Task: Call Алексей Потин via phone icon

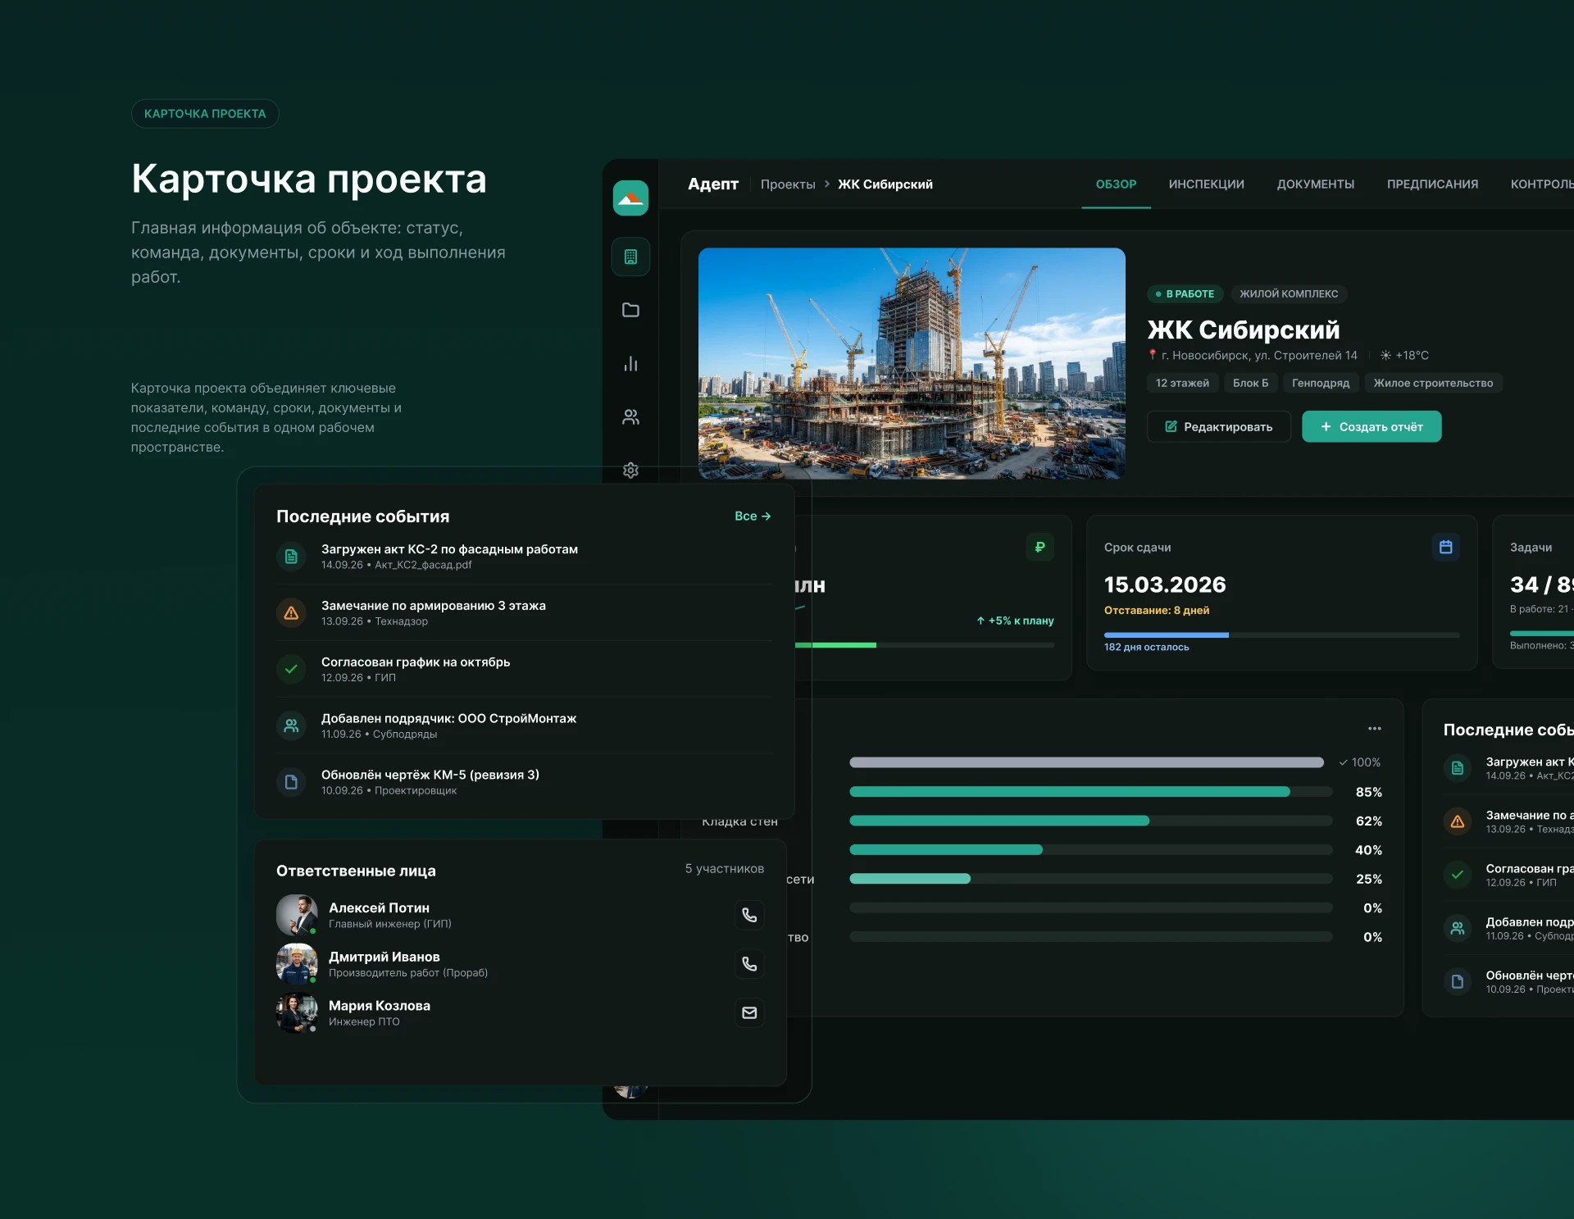Action: (749, 915)
